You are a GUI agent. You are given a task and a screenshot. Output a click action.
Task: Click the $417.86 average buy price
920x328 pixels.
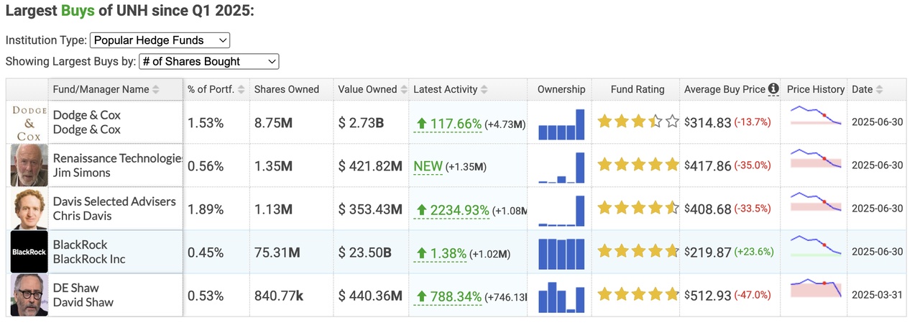(x=707, y=166)
